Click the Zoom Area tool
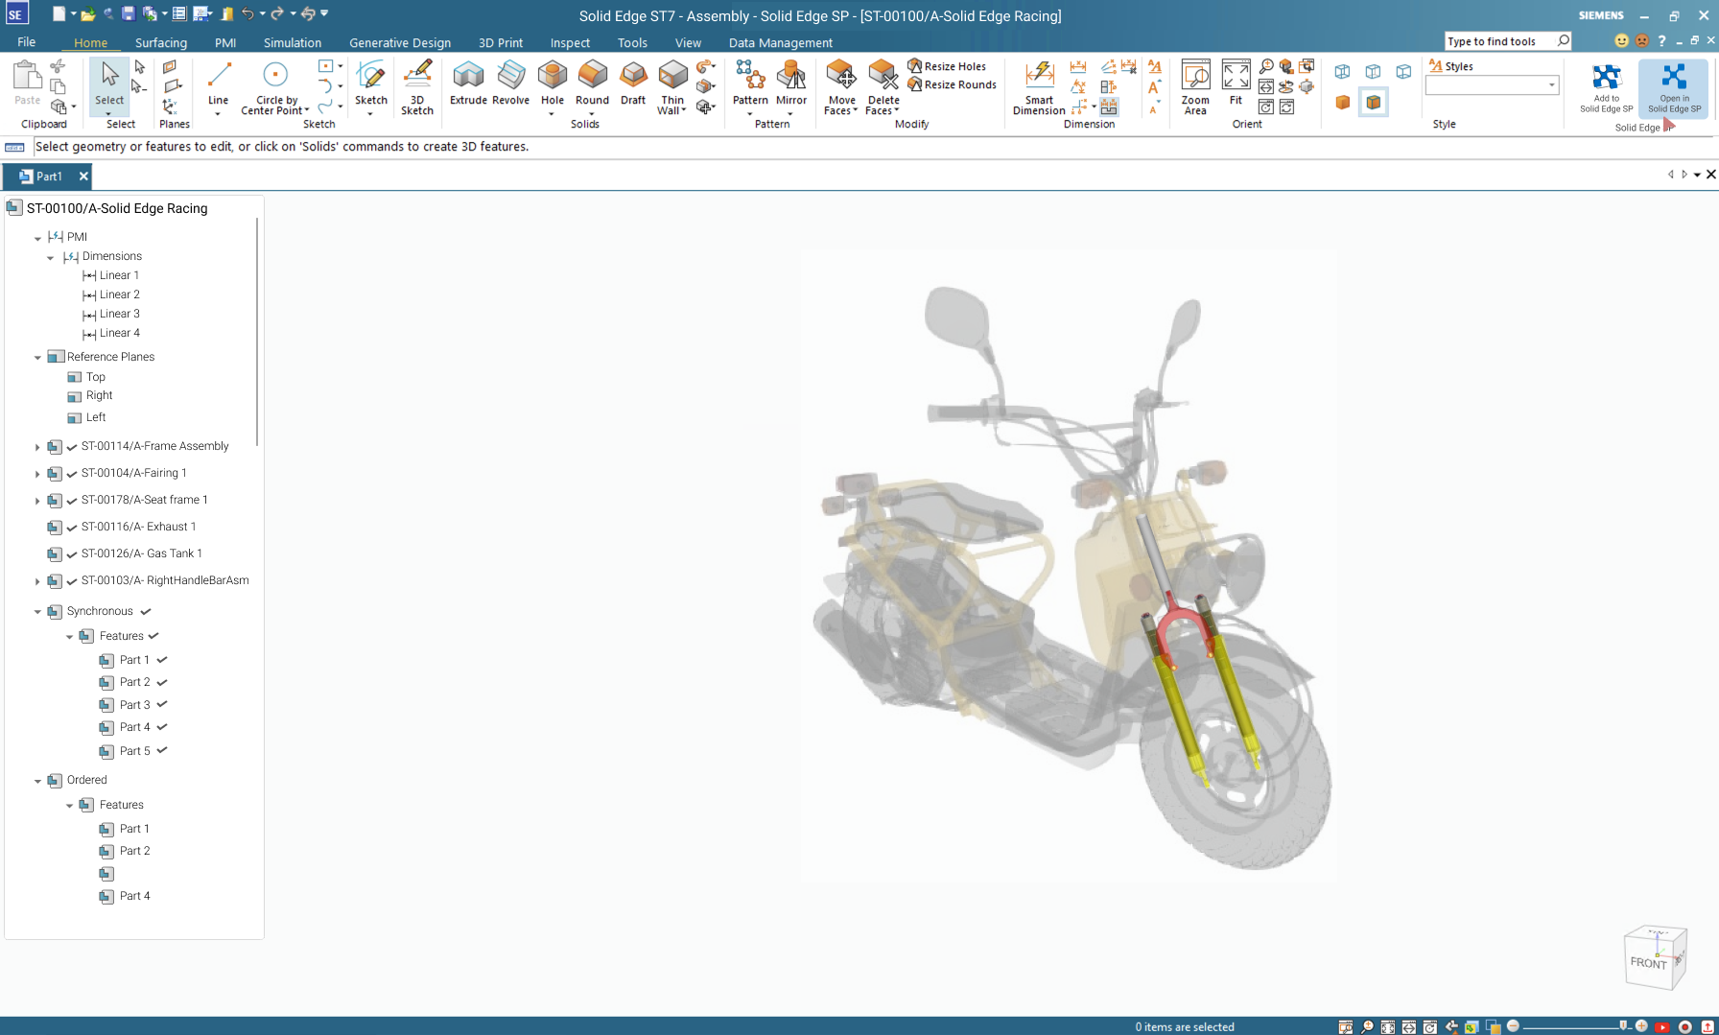 click(1195, 87)
